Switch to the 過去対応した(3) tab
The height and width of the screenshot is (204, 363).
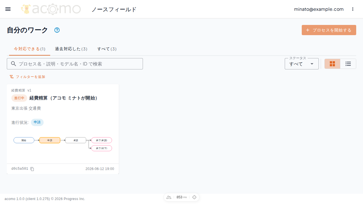tap(71, 49)
